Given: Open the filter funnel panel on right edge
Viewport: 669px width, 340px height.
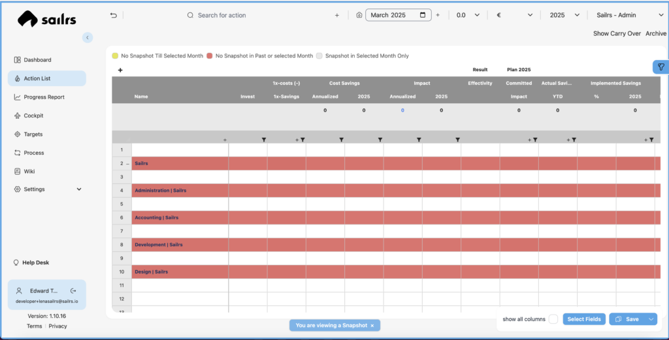Looking at the screenshot, I should pos(661,67).
